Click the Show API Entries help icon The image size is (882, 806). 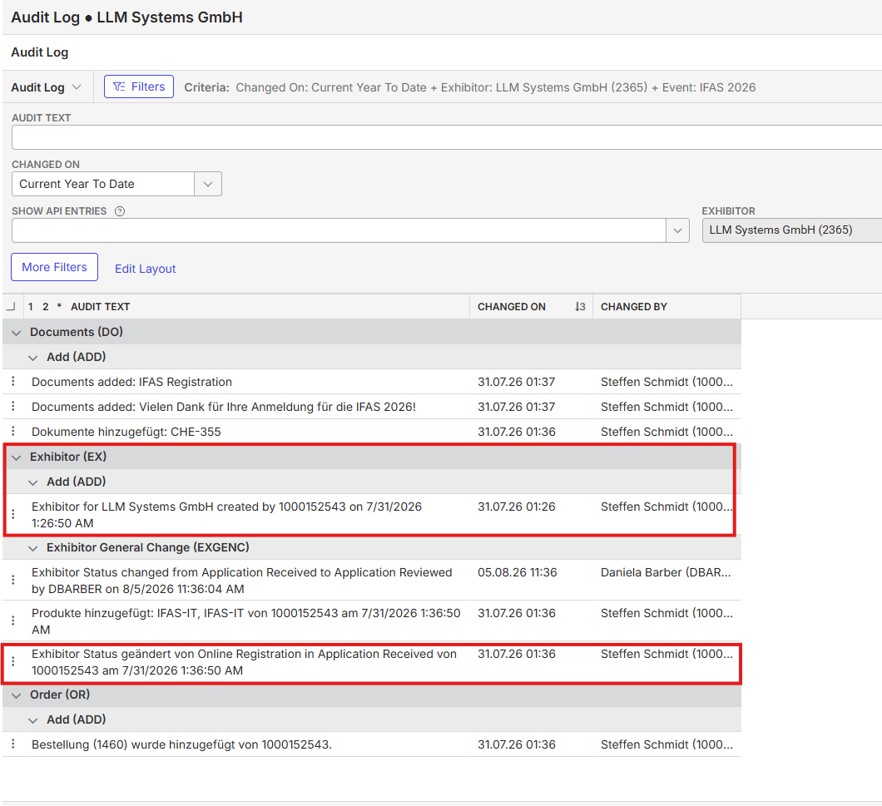click(120, 211)
